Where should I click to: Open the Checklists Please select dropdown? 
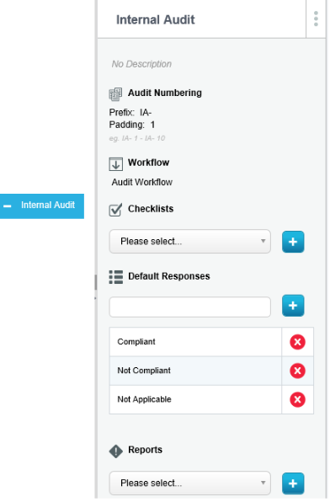(189, 242)
